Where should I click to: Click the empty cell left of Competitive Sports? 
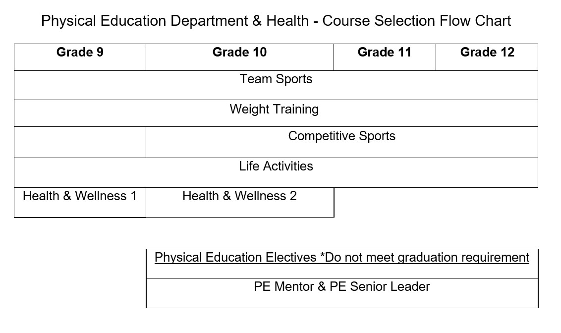point(80,142)
